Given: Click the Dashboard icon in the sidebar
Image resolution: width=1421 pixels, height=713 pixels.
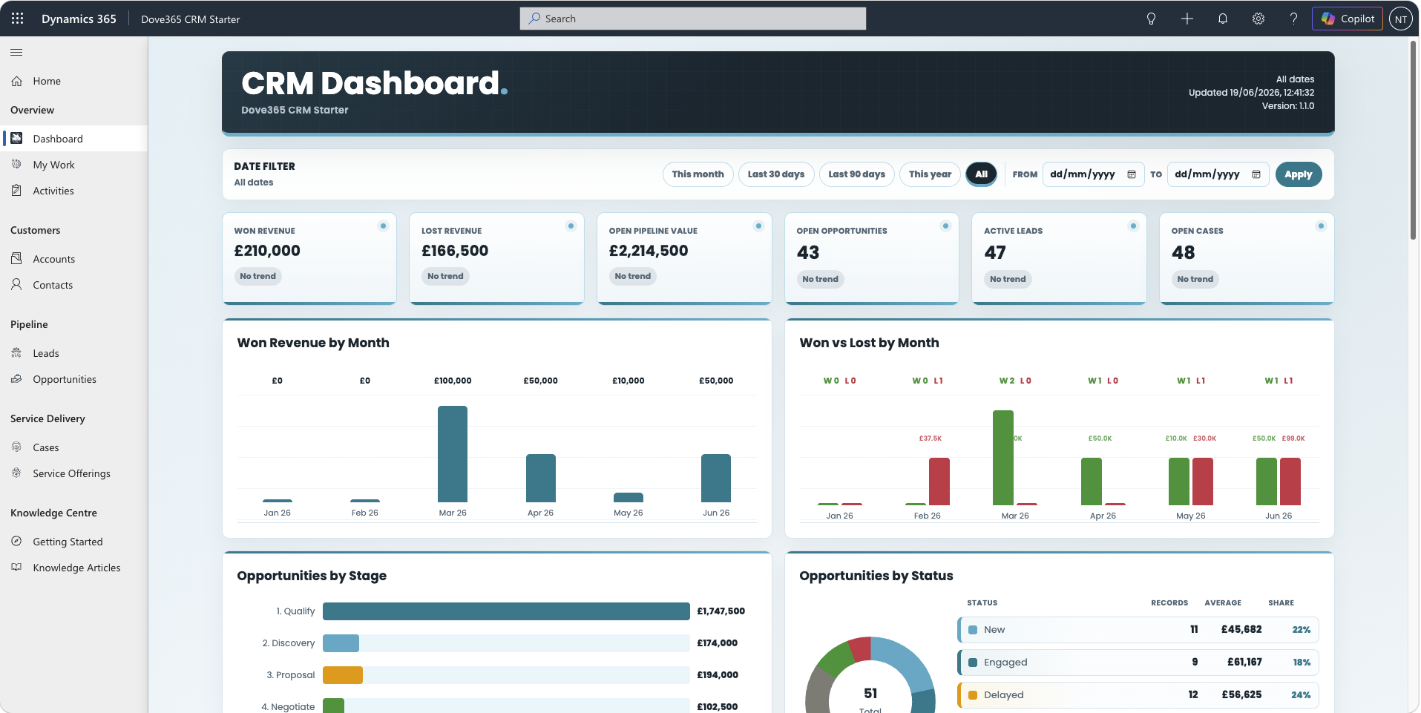Looking at the screenshot, I should point(16,139).
